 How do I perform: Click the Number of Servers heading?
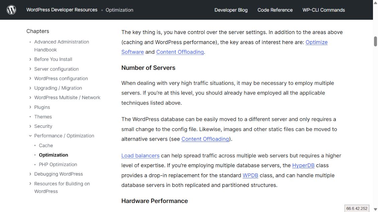click(x=148, y=68)
